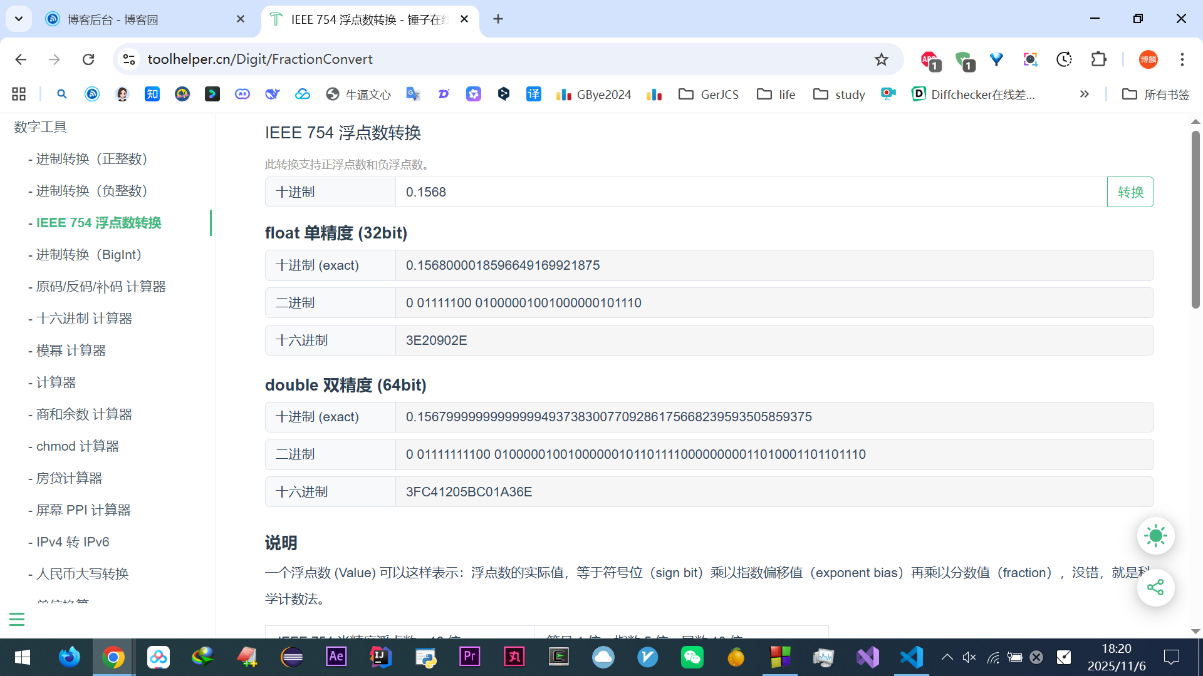Open the Apps grid icon in the bookmarks bar
This screenshot has height=676, width=1203.
pos(19,95)
